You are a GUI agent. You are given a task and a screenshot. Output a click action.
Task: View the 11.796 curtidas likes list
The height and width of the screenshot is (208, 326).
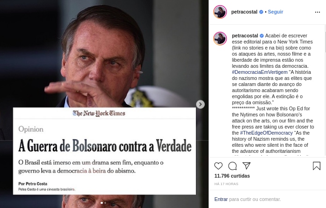point(232,176)
